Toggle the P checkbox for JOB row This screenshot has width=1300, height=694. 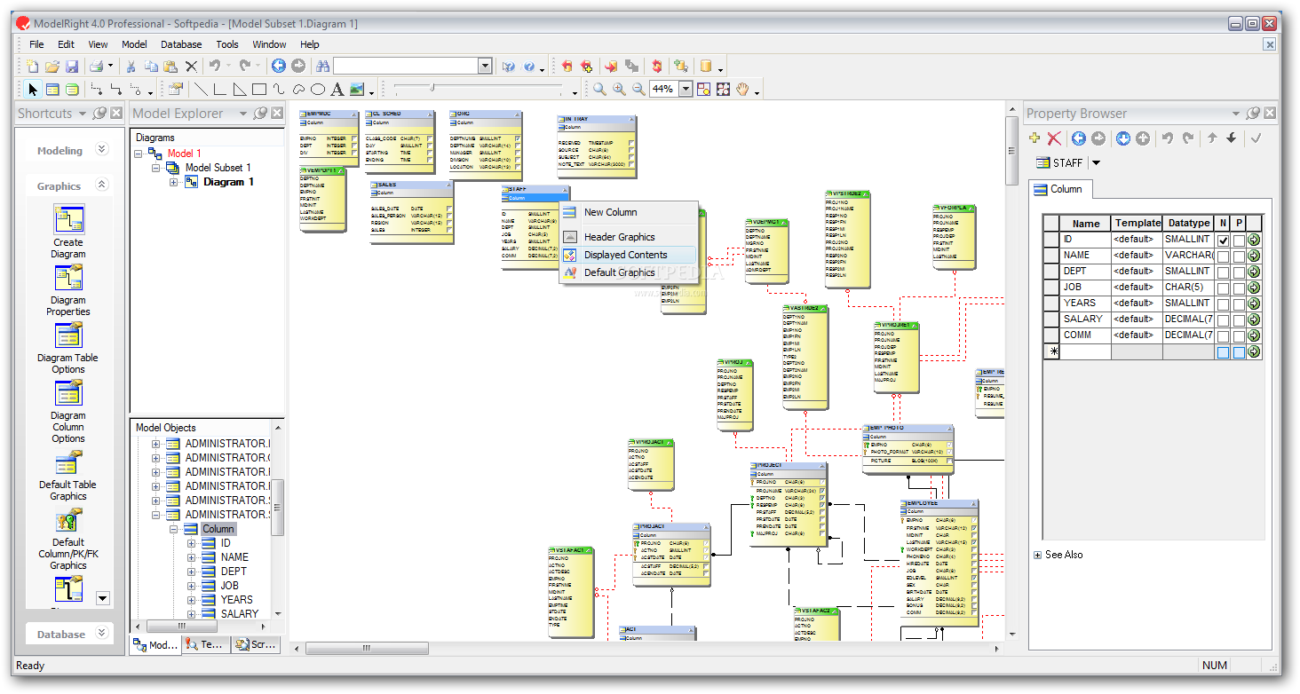(x=1239, y=288)
